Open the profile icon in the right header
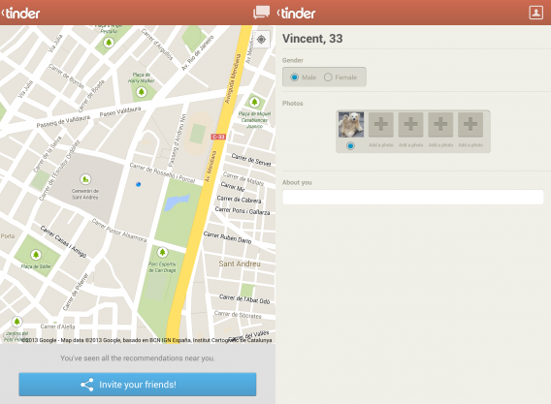This screenshot has width=551, height=404. [535, 13]
